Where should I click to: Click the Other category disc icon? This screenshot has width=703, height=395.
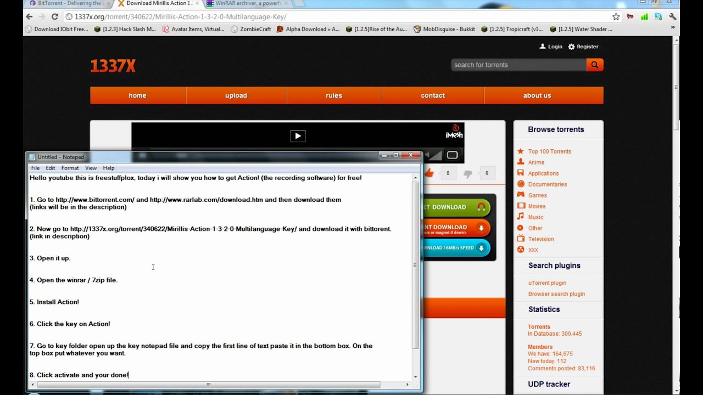[520, 228]
